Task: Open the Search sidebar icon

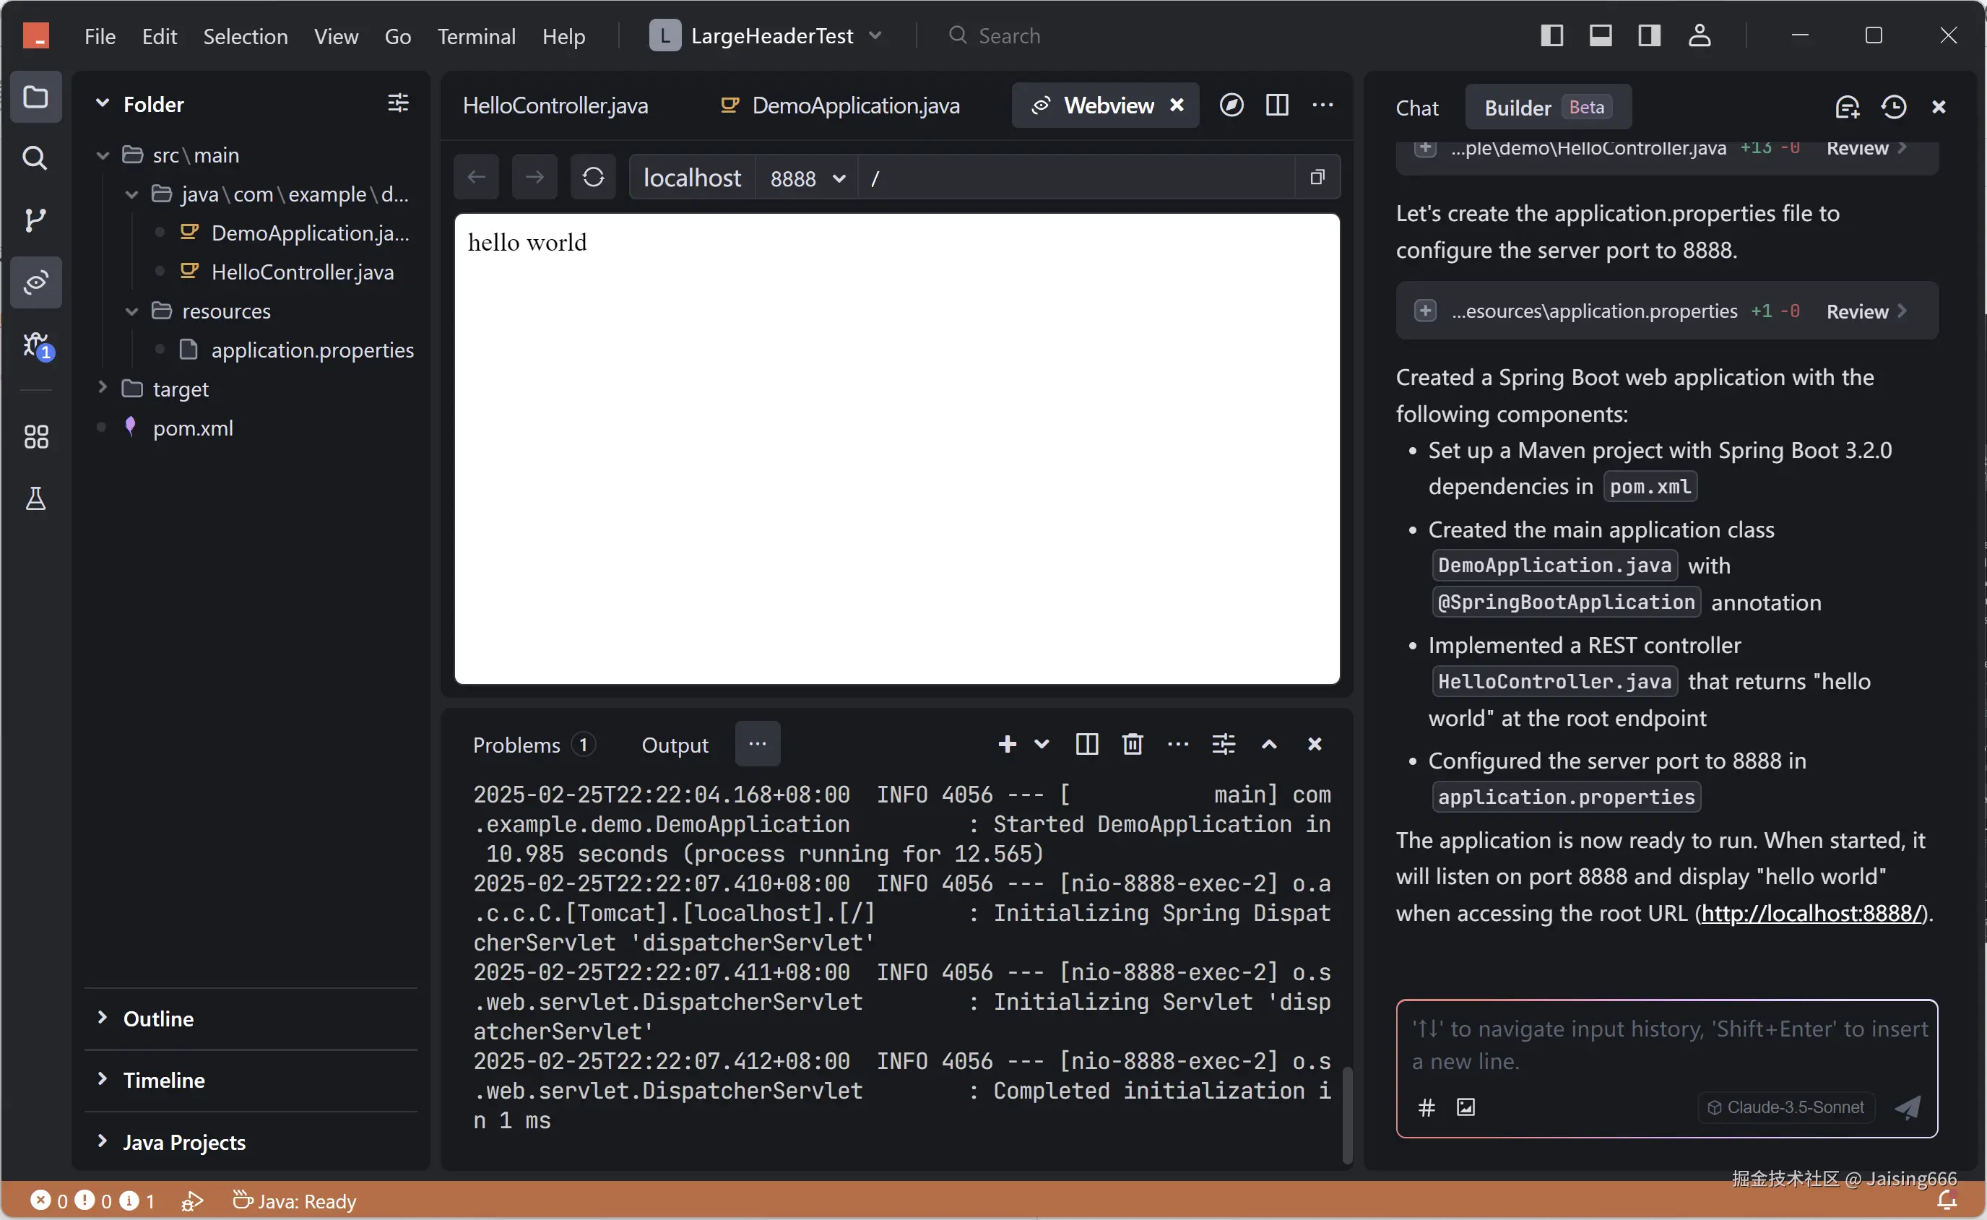Action: [x=35, y=157]
